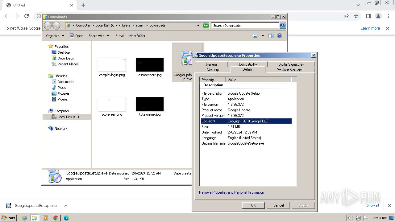Image resolution: width=395 pixels, height=222 pixels.
Task: Switch to Compatibility tab
Action: 247,64
